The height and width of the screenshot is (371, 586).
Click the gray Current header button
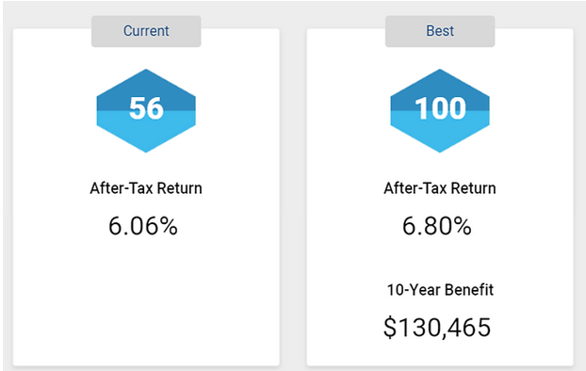coord(146,31)
